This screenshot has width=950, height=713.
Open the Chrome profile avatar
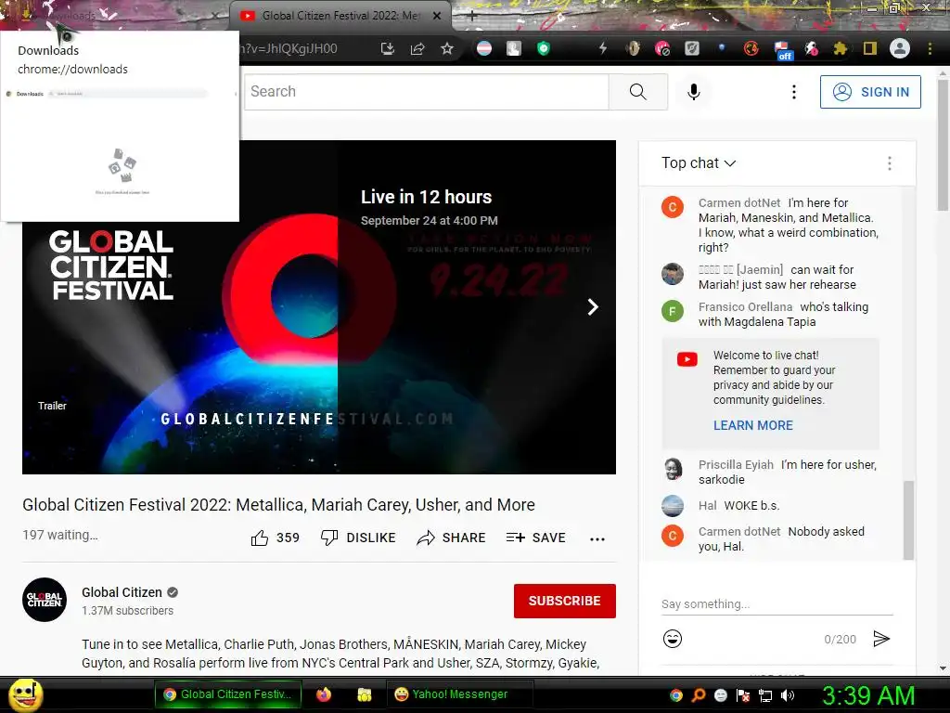[x=900, y=48]
